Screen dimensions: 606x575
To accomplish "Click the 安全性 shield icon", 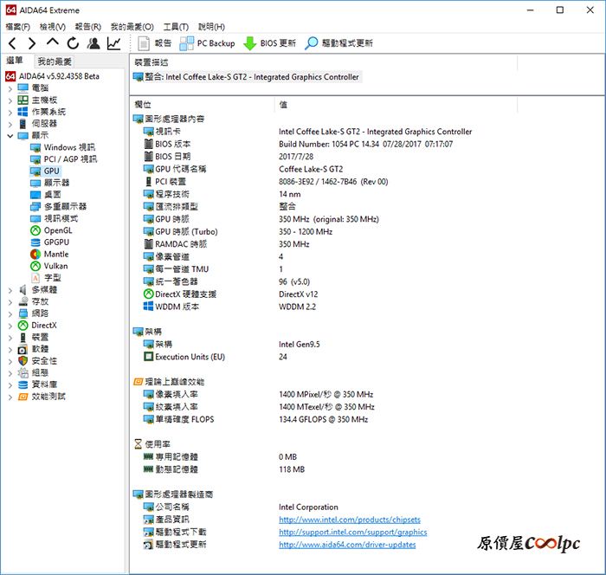I will click(23, 361).
